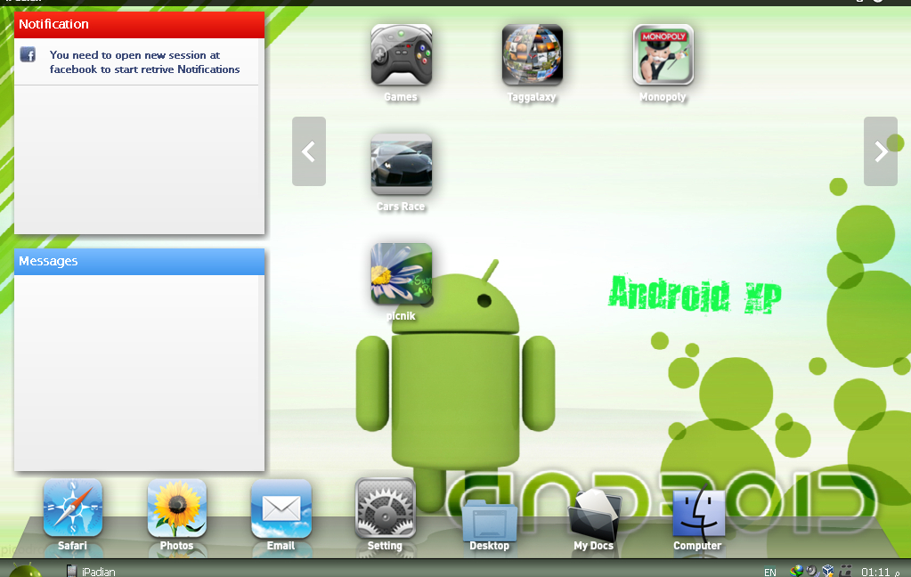This screenshot has width=911, height=577.
Task: Click the 'Cars Race' label text
Action: coord(401,207)
